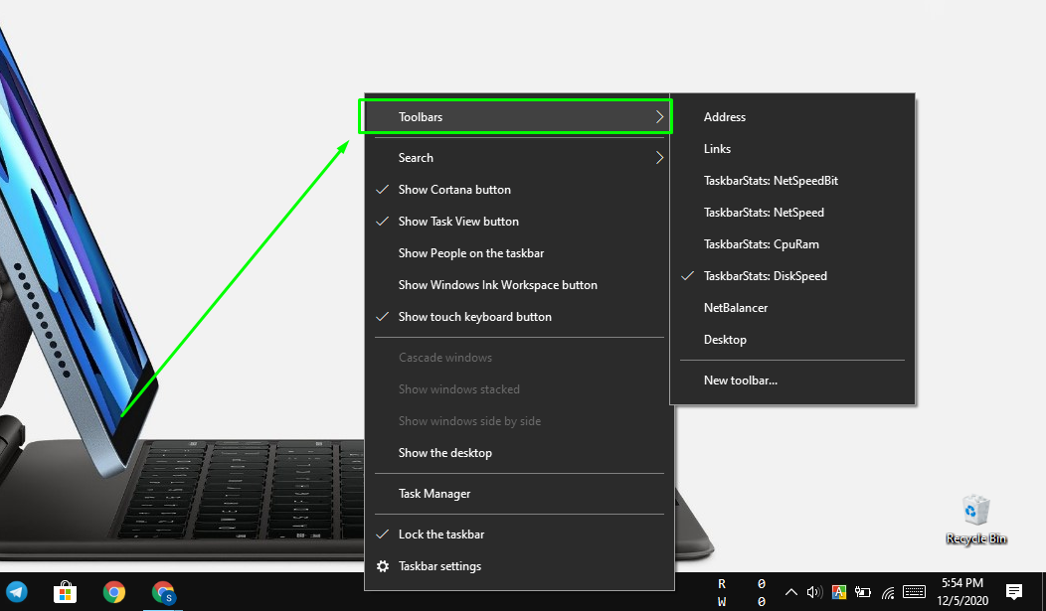Viewport: 1046px width, 611px height.
Task: Disable TaskbarStats: DiskSpeed toolbar
Action: 765,276
